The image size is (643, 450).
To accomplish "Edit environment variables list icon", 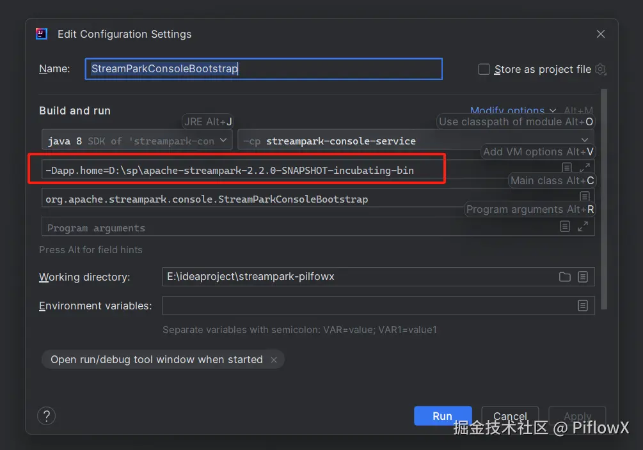I will (x=583, y=306).
